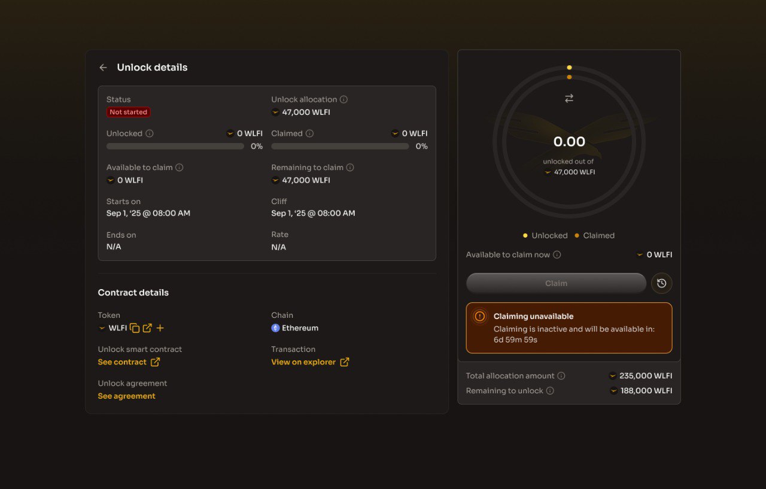Show info for Remaining to unlock

tap(550, 391)
